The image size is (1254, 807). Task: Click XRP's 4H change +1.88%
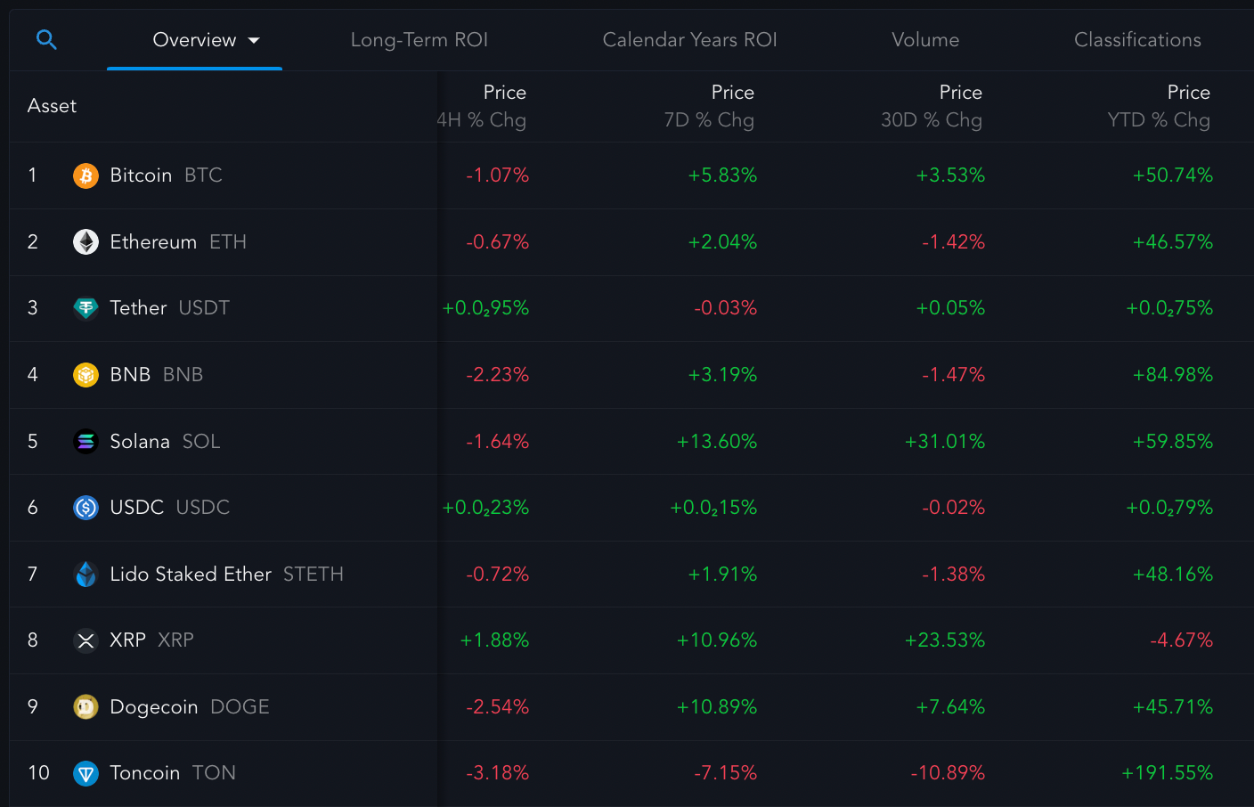[x=494, y=640]
